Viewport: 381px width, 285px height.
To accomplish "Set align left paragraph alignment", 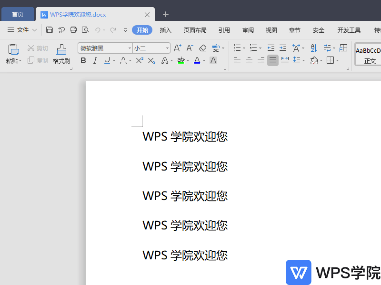I will coord(237,60).
